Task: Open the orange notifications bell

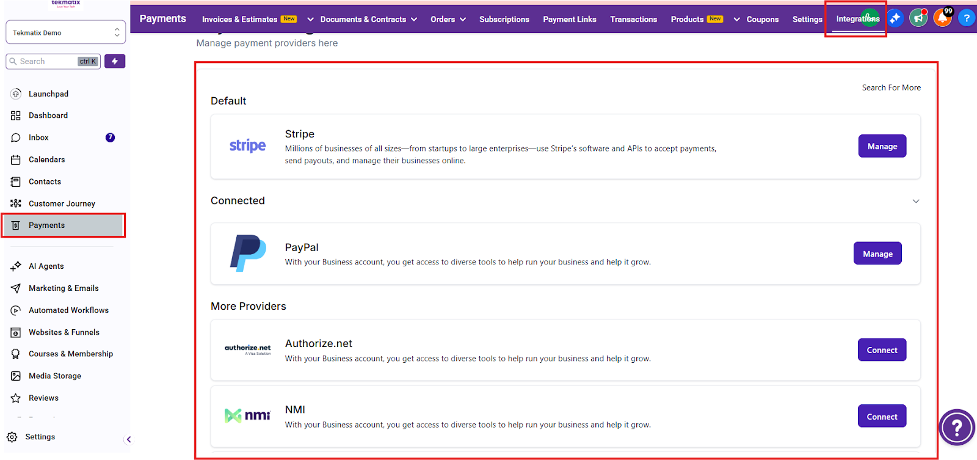Action: [942, 18]
